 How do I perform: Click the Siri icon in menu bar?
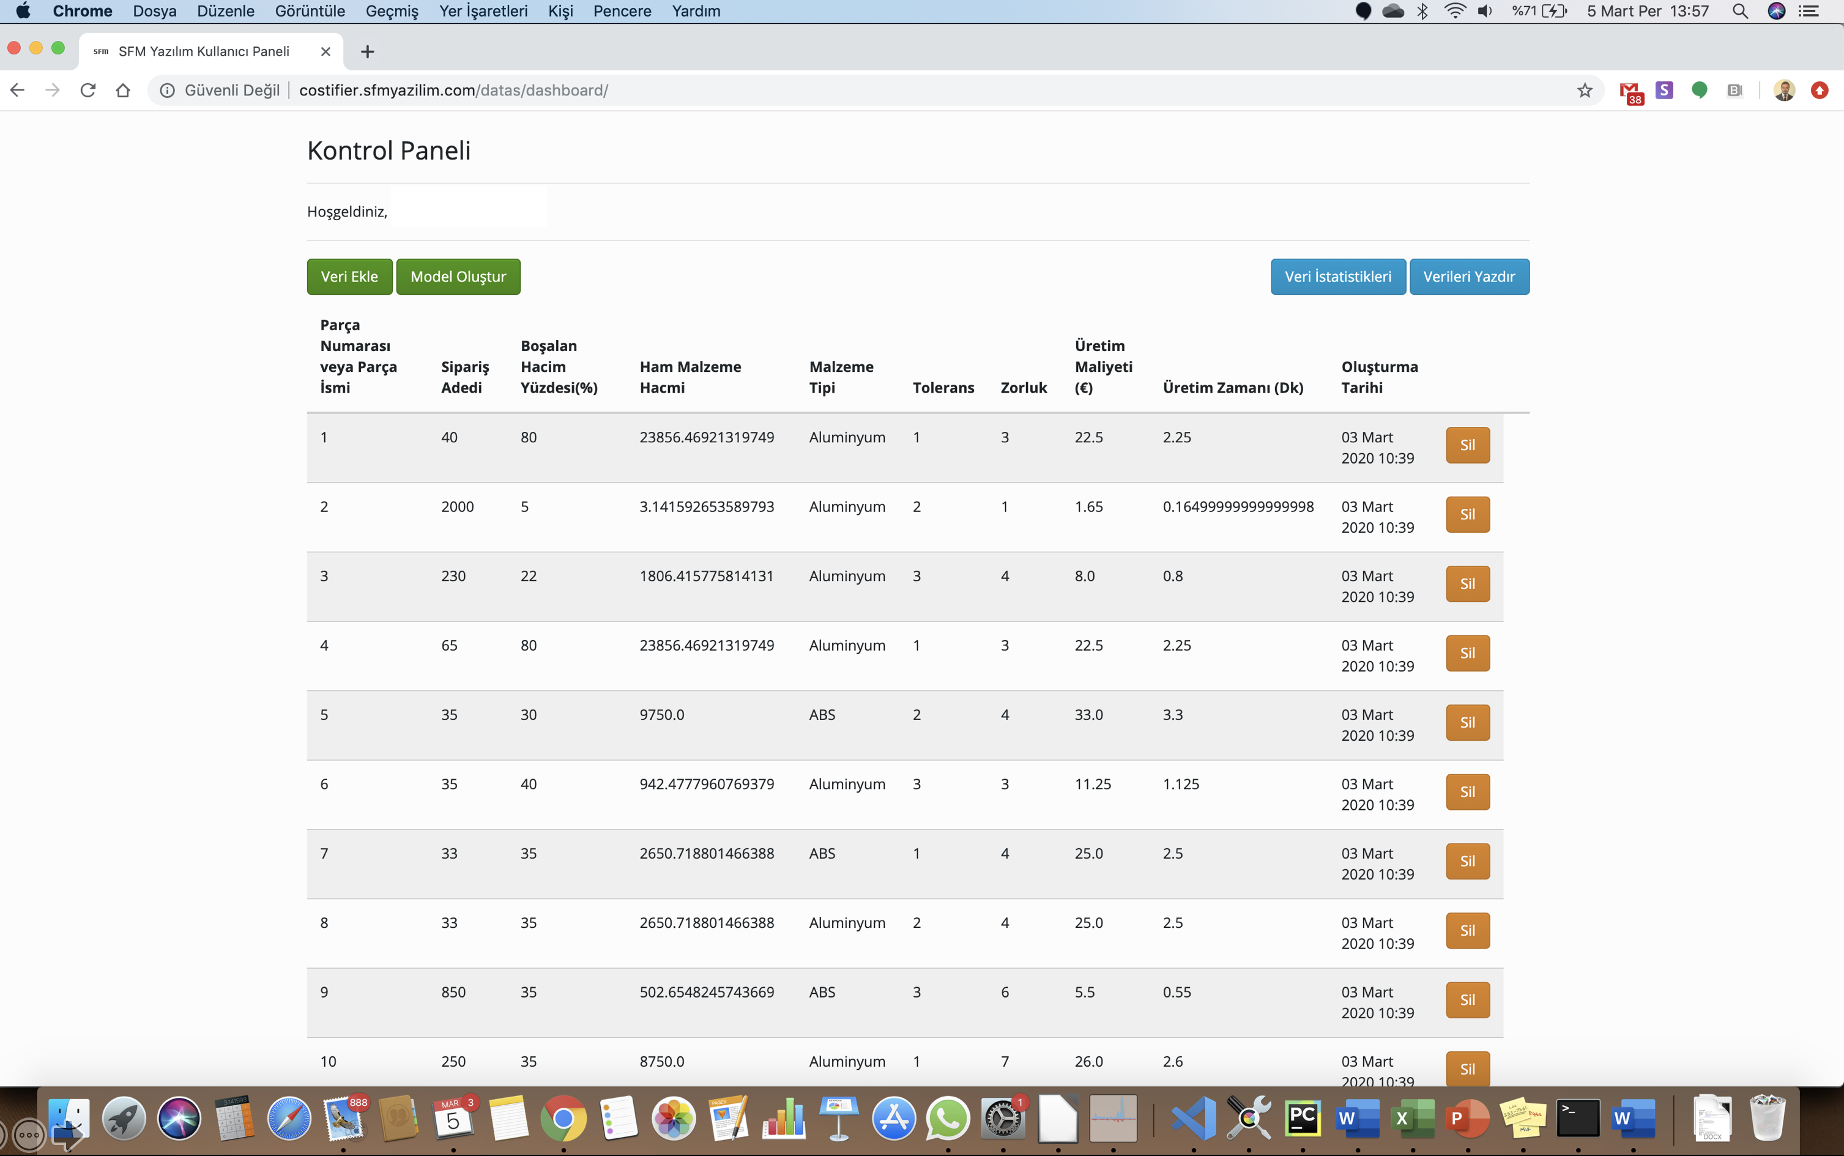coord(1776,11)
